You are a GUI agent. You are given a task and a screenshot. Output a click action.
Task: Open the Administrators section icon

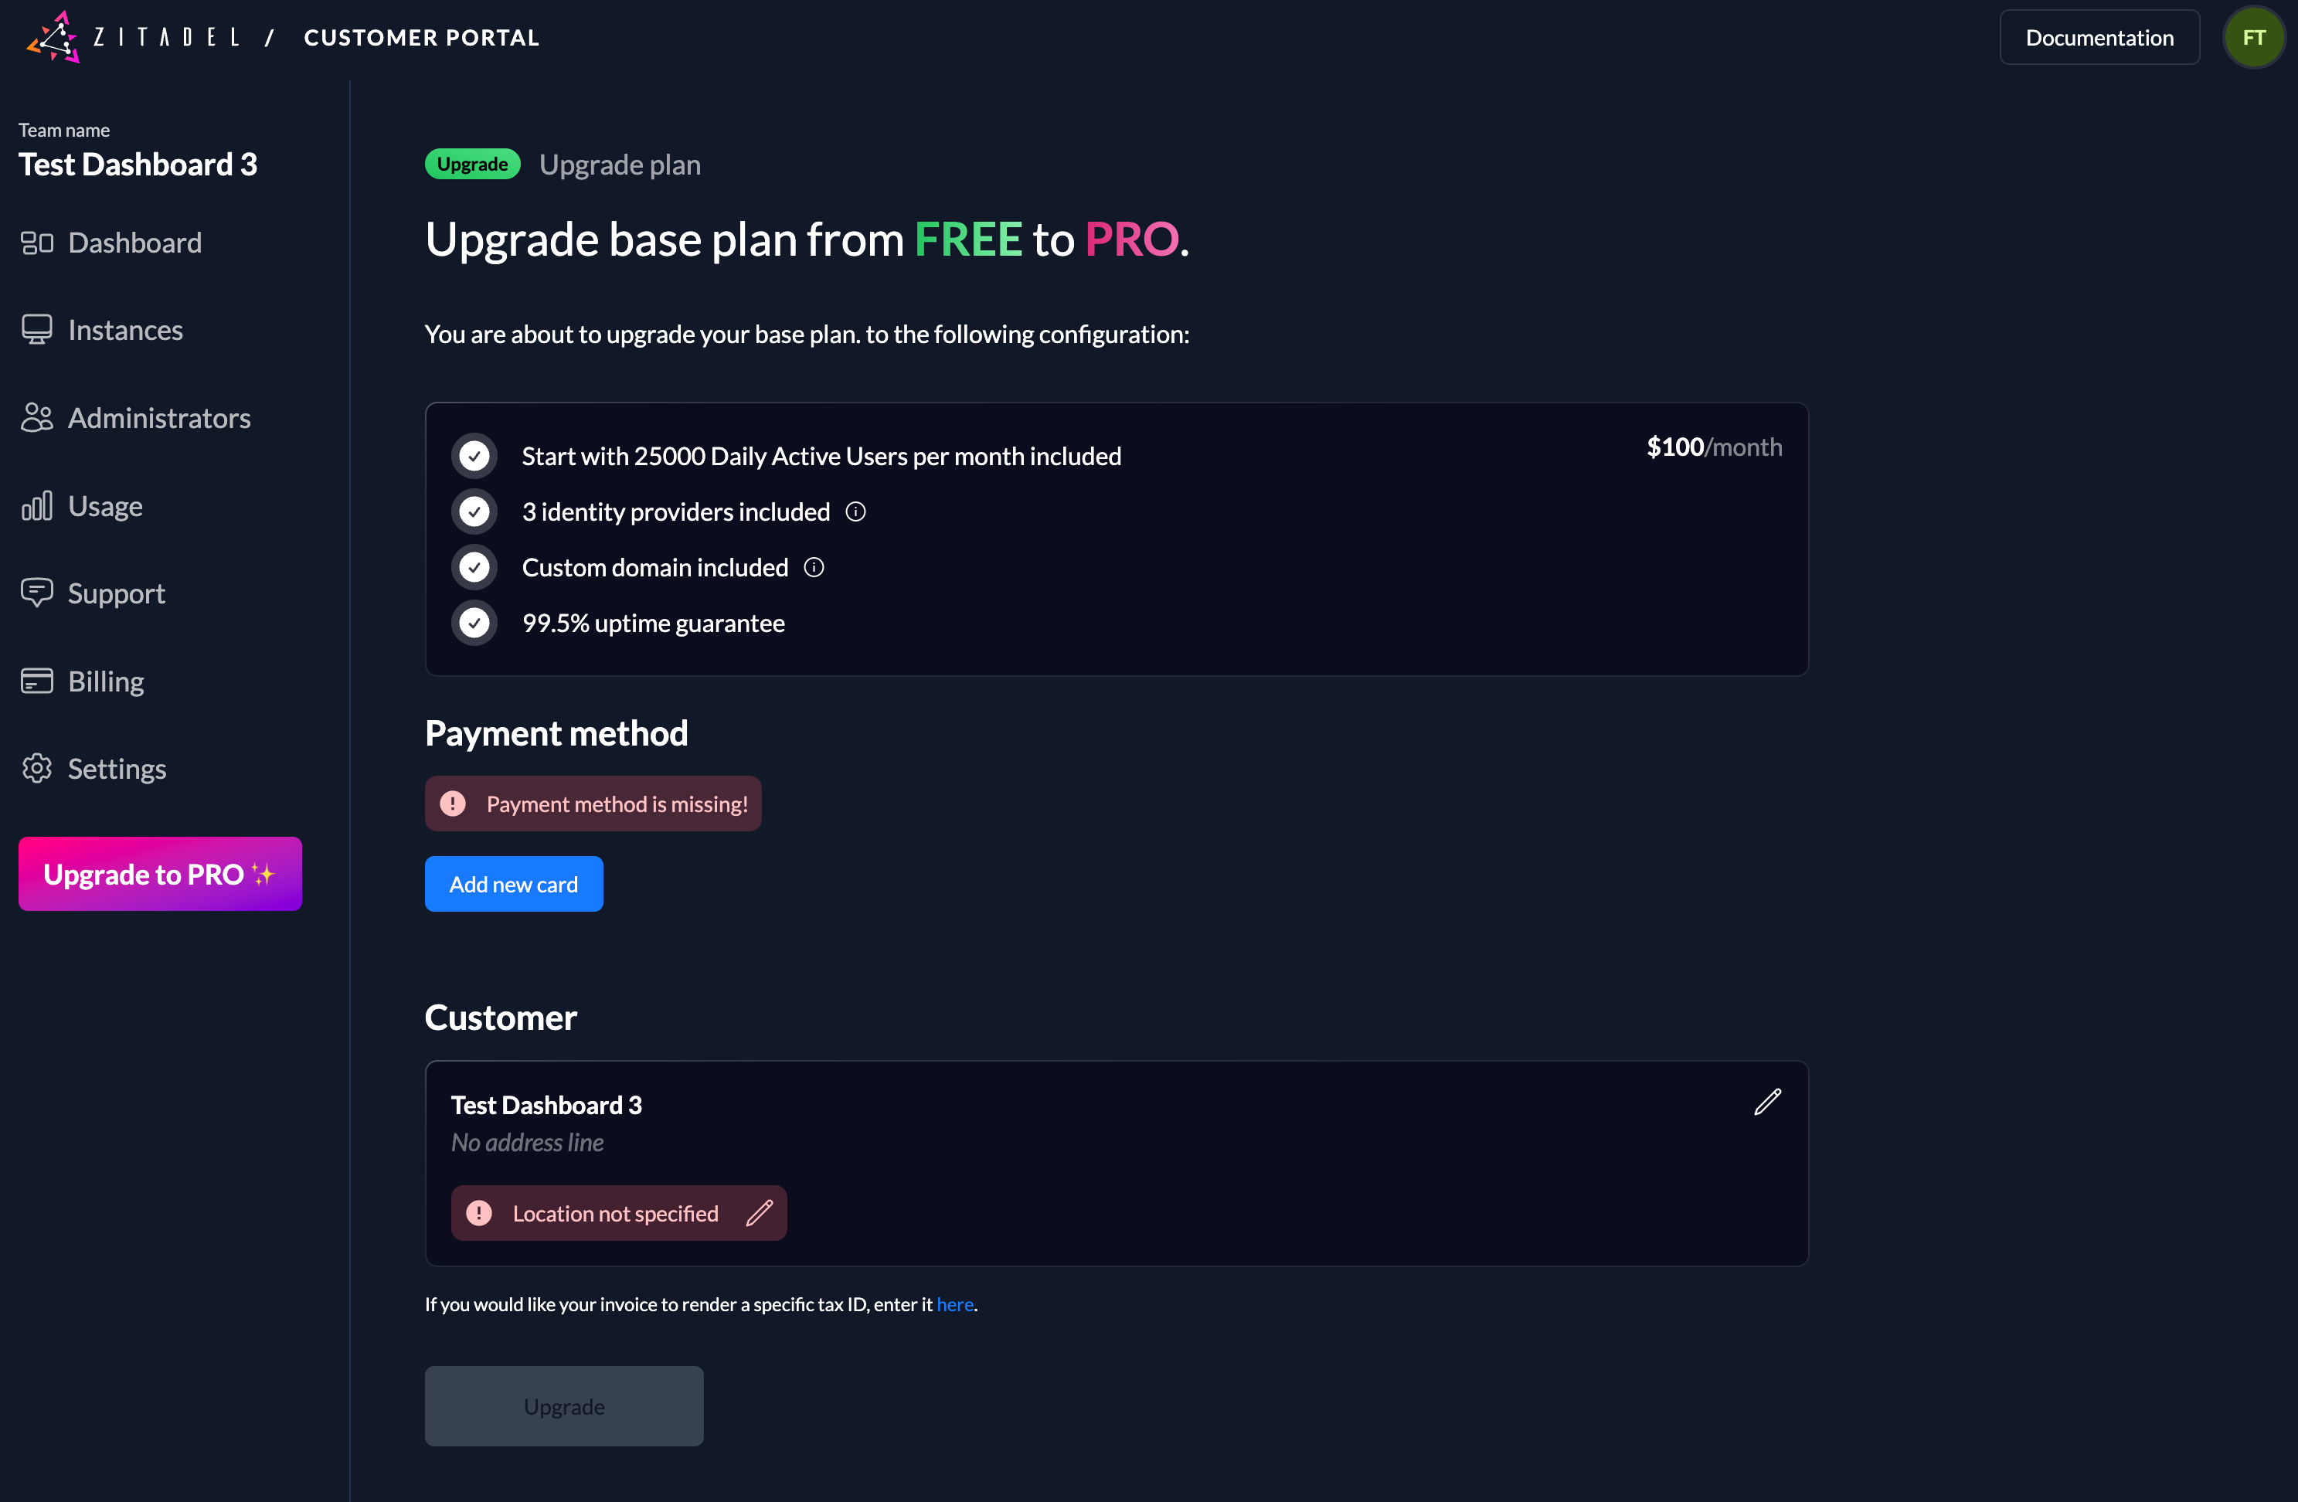pos(38,417)
